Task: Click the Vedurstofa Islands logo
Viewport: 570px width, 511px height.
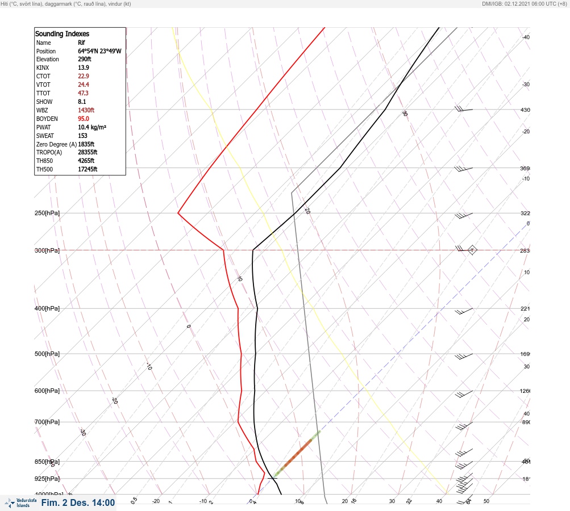Action: click(x=20, y=503)
